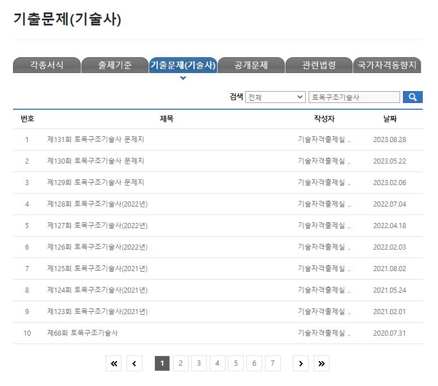This screenshot has height=386, width=438.
Task: Click the 번호 column header
Action: (x=27, y=119)
